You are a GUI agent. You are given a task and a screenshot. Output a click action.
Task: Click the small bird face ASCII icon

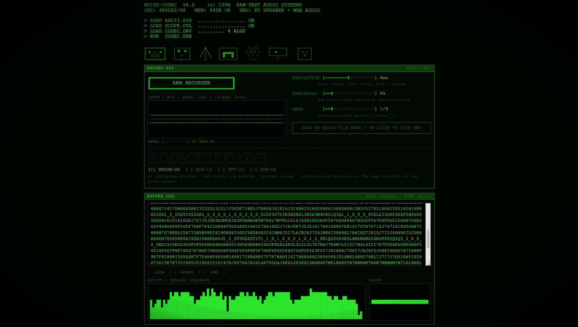click(305, 54)
